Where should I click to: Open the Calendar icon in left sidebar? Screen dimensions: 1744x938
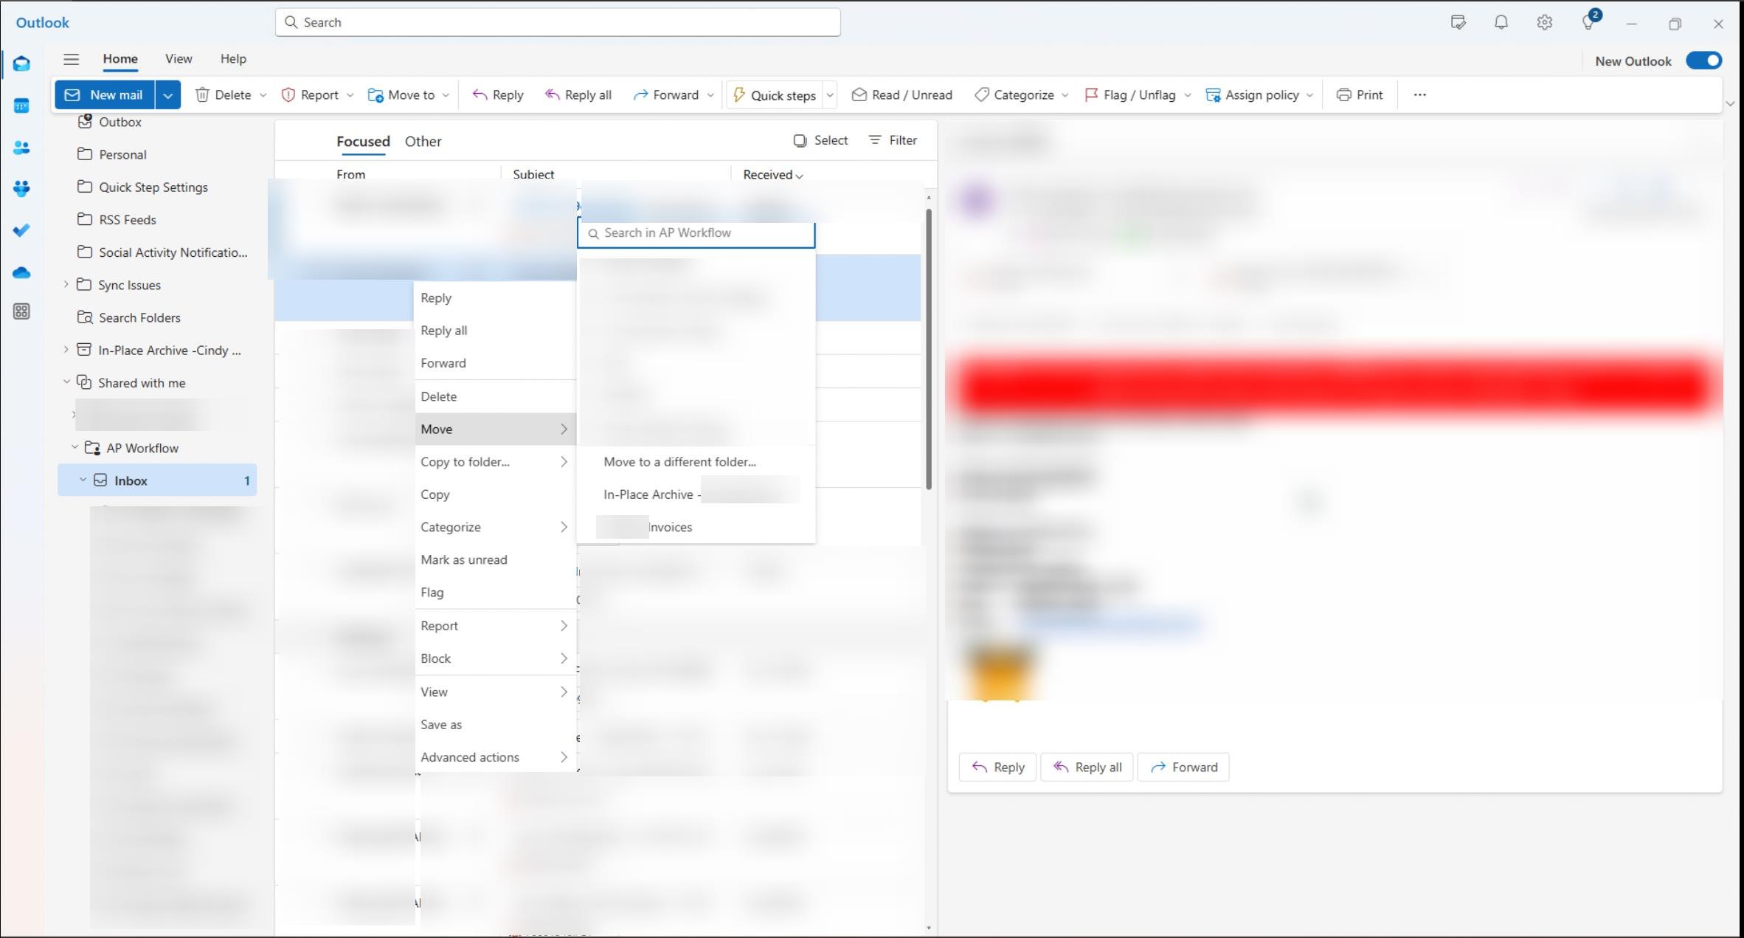(x=21, y=106)
